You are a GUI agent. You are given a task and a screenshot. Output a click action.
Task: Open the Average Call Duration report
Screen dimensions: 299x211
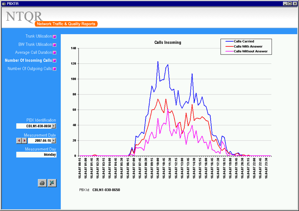pyautogui.click(x=33, y=53)
